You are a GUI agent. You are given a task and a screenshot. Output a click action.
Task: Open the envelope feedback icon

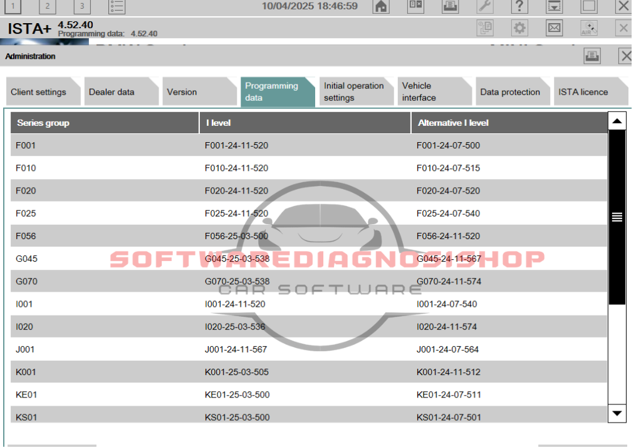tap(554, 28)
